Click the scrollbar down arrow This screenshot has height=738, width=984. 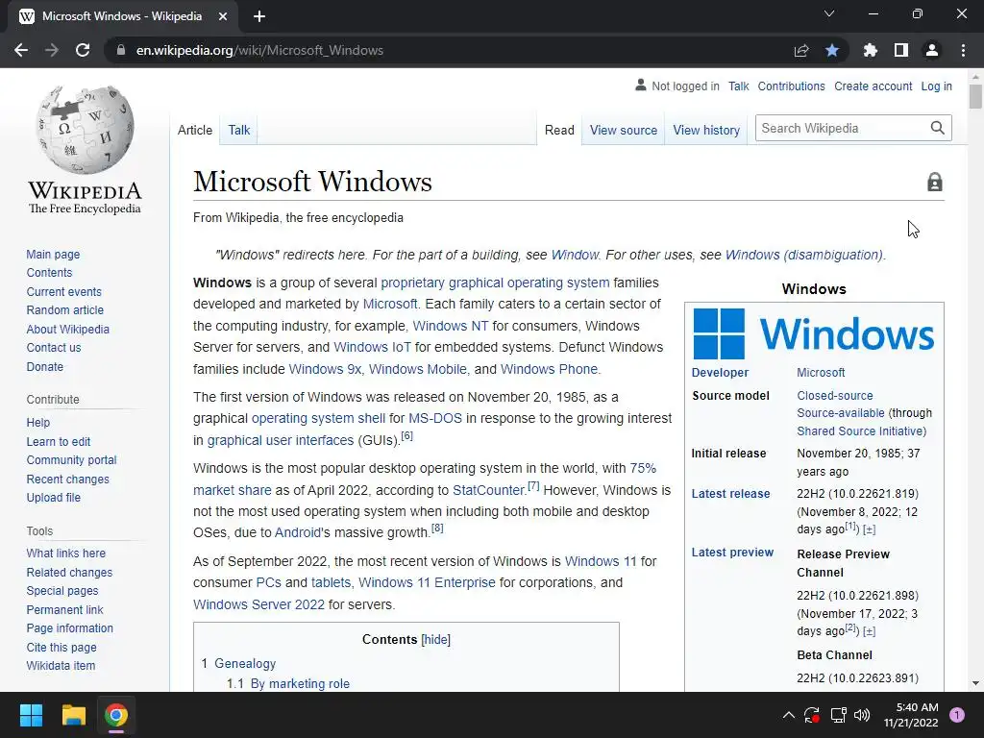[x=975, y=683]
